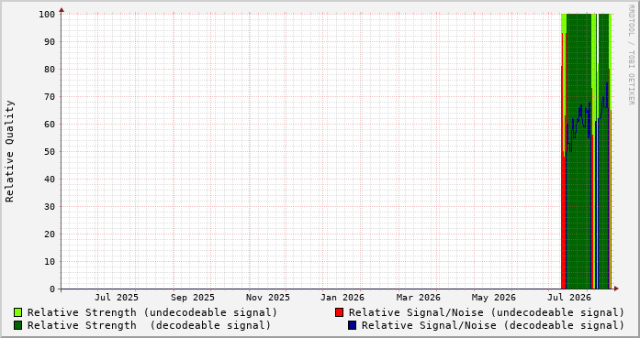Select Relative Signal/Noise (decodeable signal) legend text

pos(493,325)
